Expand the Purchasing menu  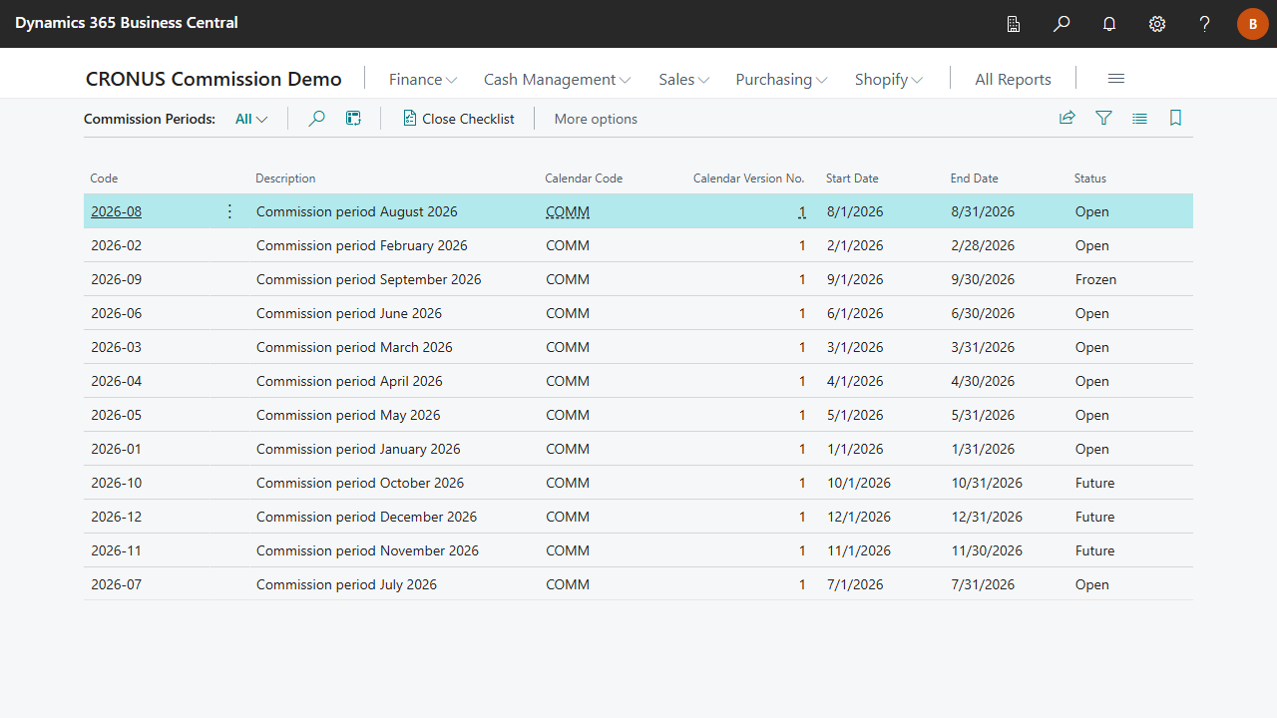(x=781, y=79)
